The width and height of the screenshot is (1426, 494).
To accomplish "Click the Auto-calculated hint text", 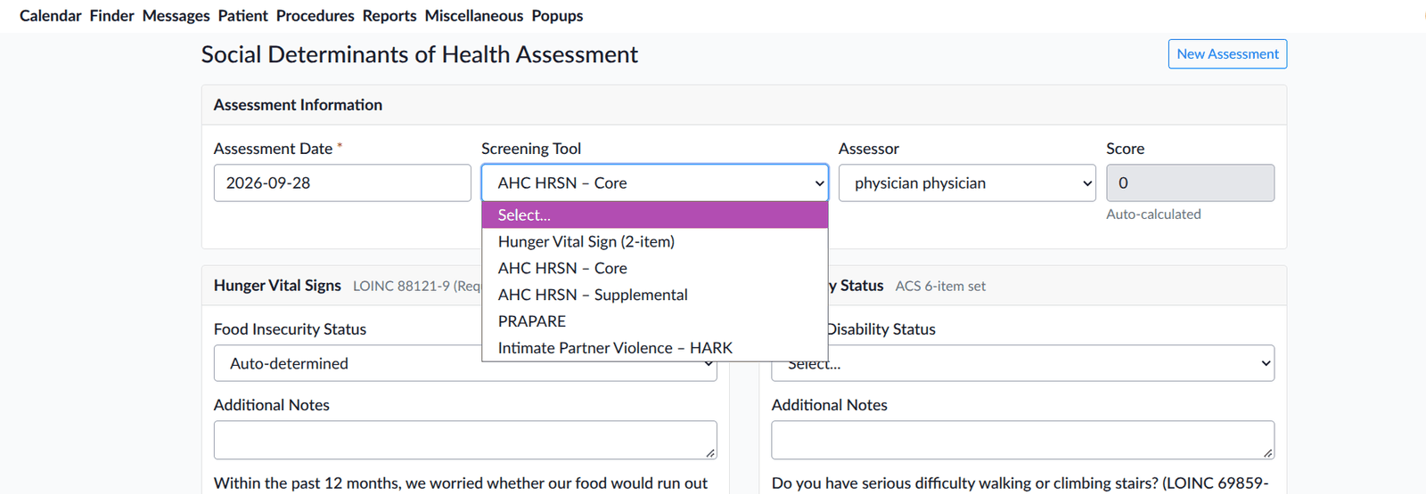I will point(1153,215).
